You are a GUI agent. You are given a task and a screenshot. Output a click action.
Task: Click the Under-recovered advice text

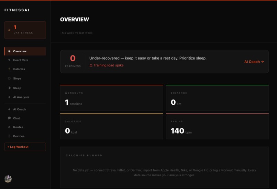coord(148,58)
